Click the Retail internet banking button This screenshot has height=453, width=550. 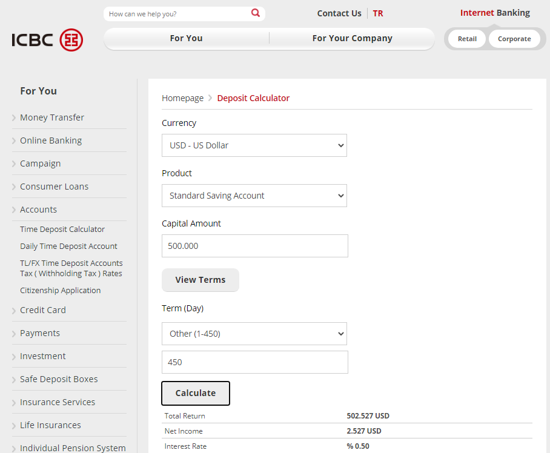coord(466,39)
